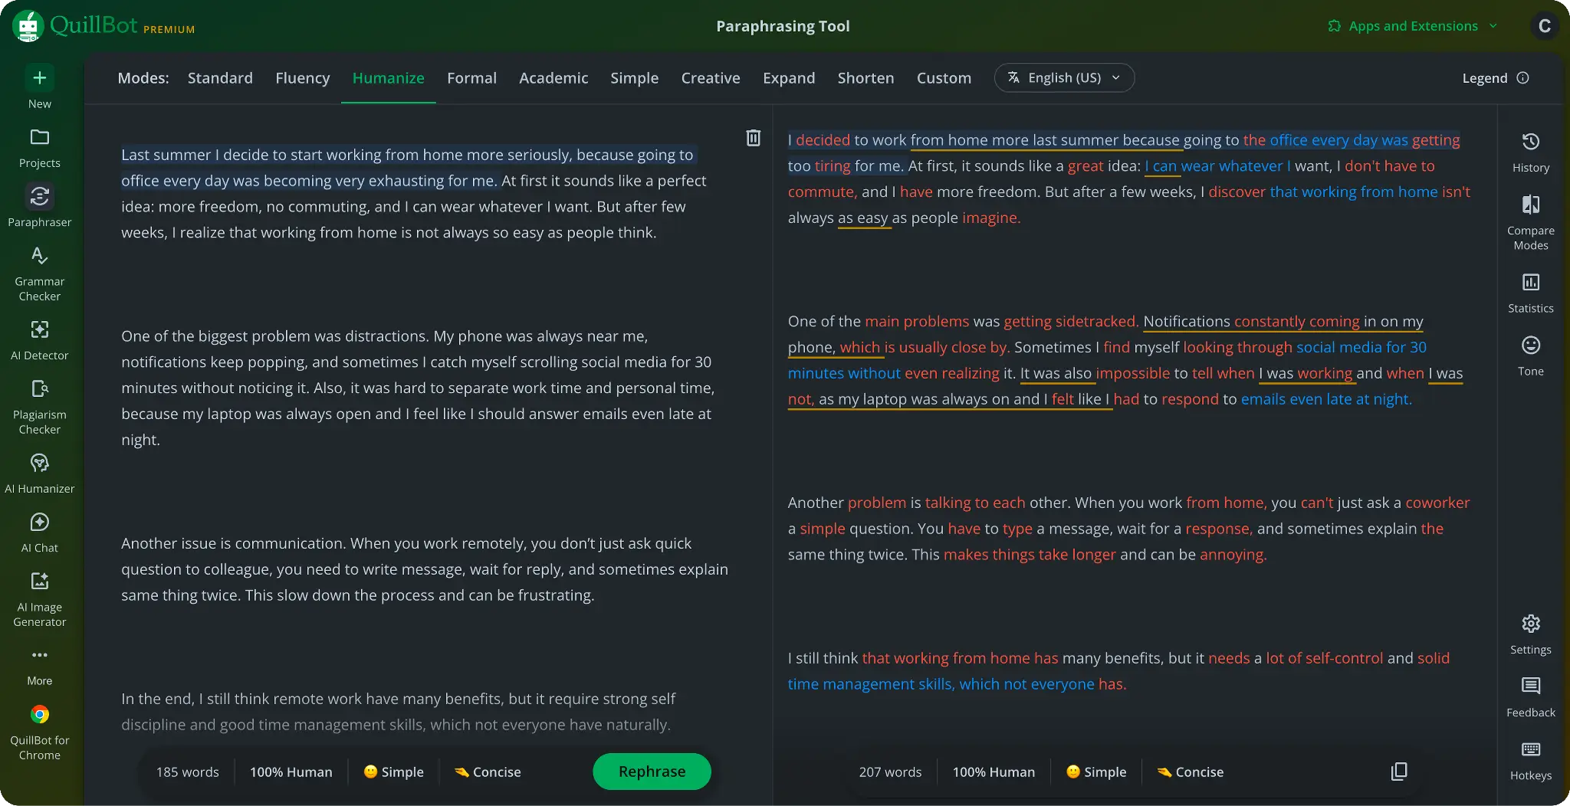The image size is (1570, 806).
Task: Open the Tone panel
Action: coord(1529,351)
